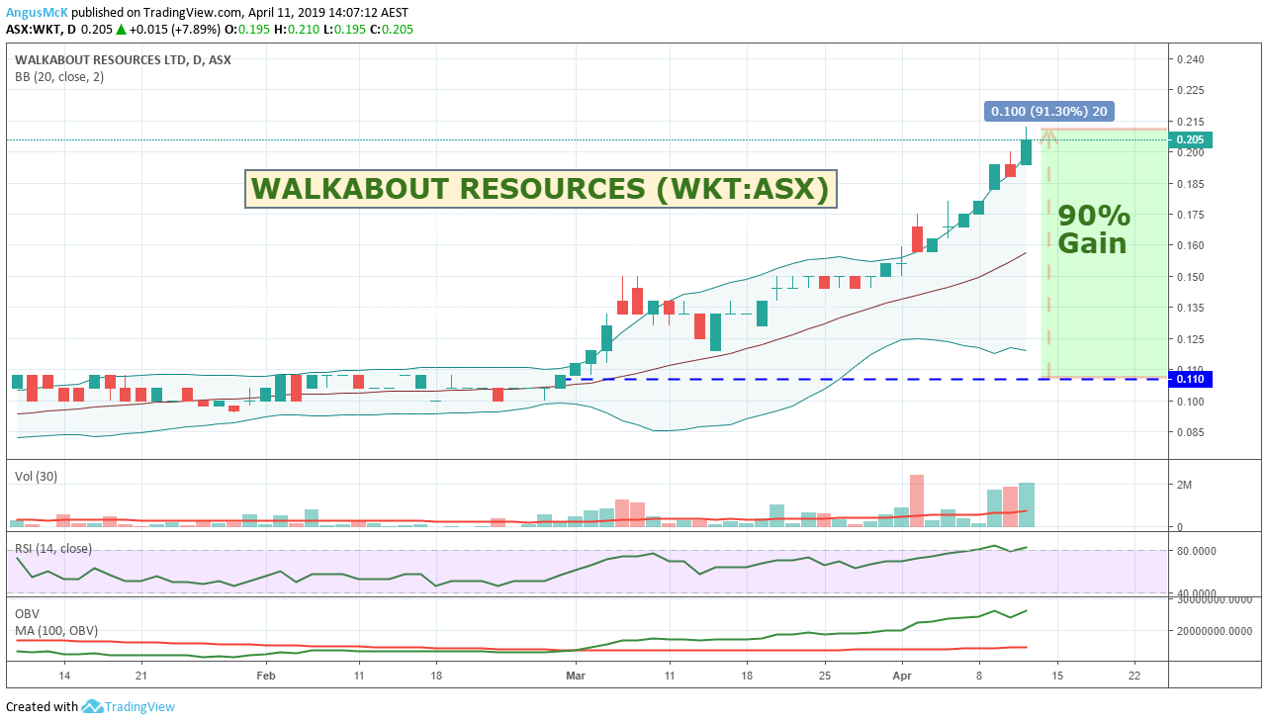Select the WALKABOUT RESOURCES LTD, D, ASX label
Viewport: 1268px width, 724px height.
[124, 59]
